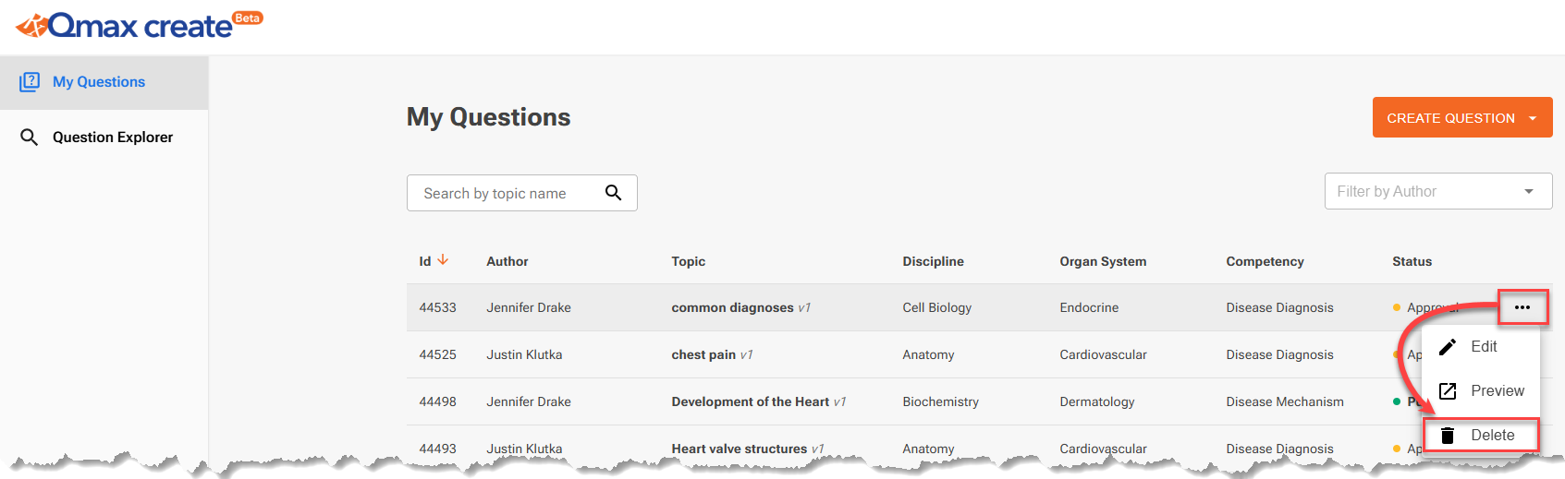Click the search magnifier icon in topic search

pos(613,193)
